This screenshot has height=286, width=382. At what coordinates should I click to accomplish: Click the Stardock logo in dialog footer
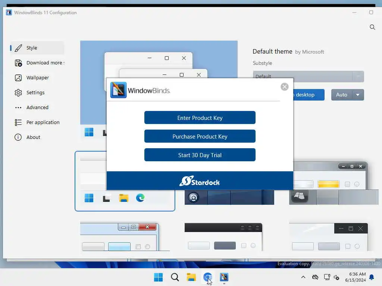pyautogui.click(x=200, y=181)
